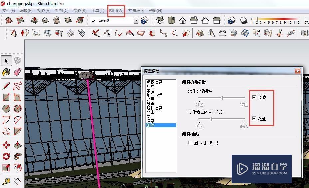Open the 相机(C) menu
309x188 pixels.
point(62,10)
